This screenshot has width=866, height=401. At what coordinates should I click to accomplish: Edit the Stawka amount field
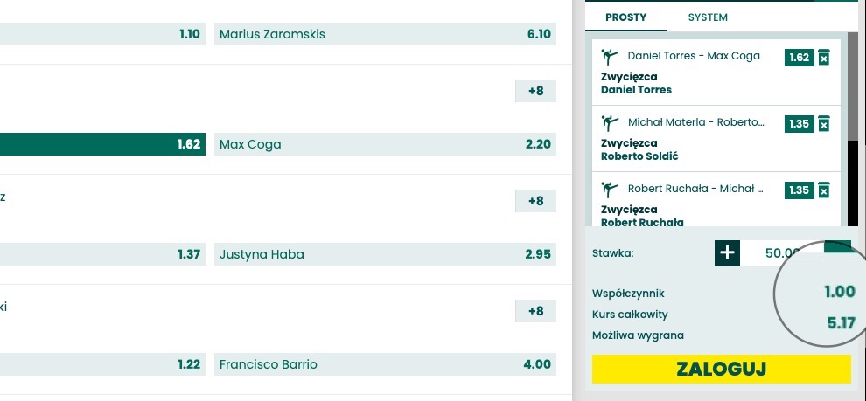(x=781, y=253)
